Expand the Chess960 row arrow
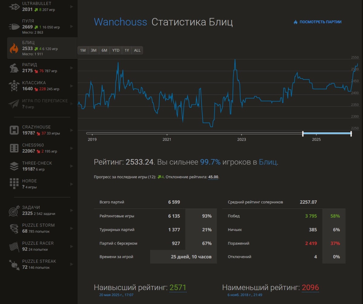Screen dimensions: 363x304 tap(72, 148)
